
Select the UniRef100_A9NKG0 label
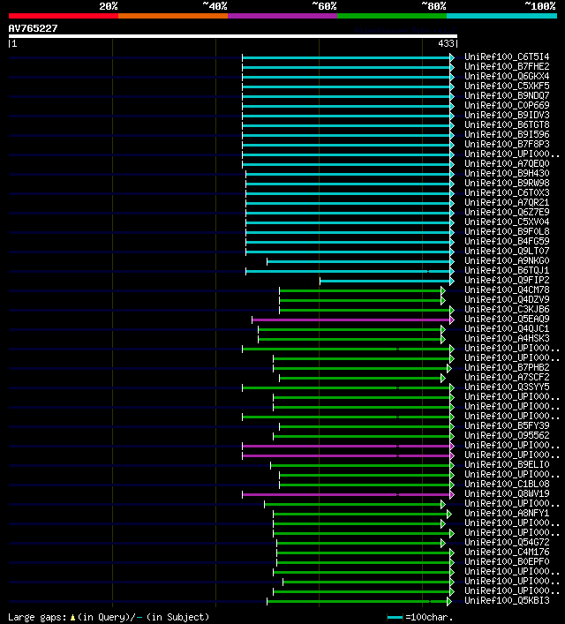(507, 260)
